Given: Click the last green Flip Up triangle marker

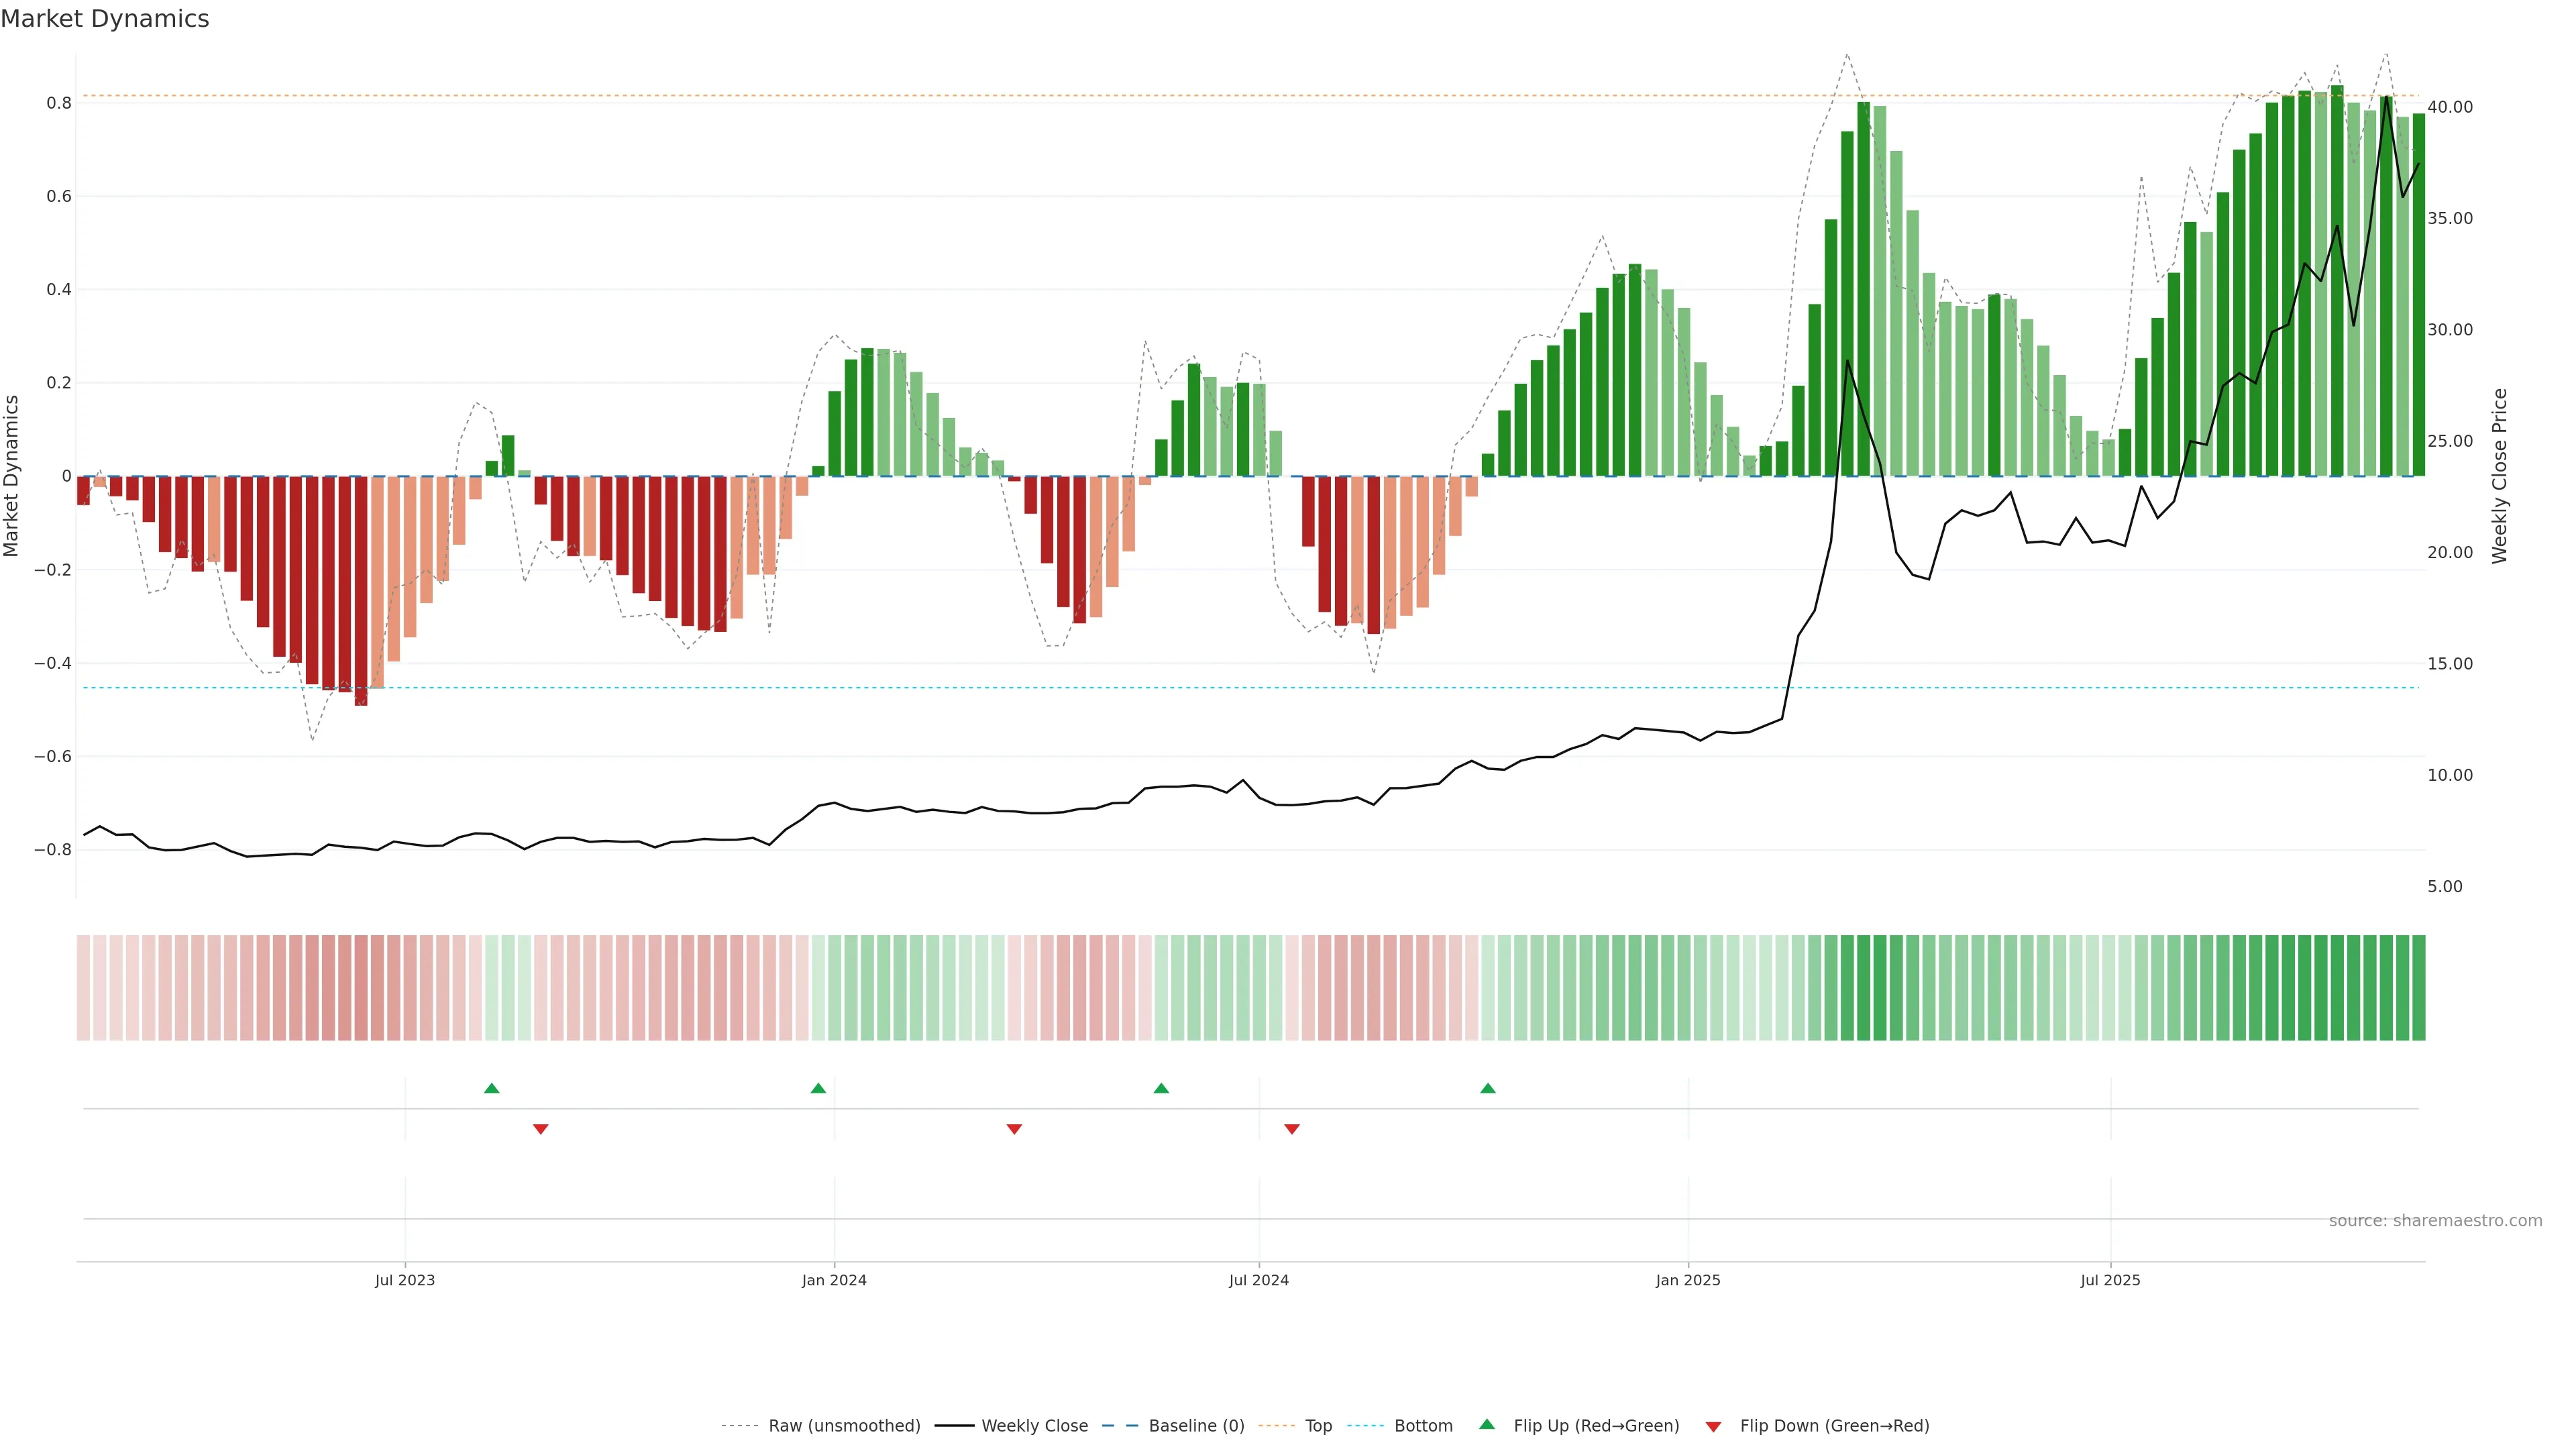Looking at the screenshot, I should [x=1488, y=1088].
